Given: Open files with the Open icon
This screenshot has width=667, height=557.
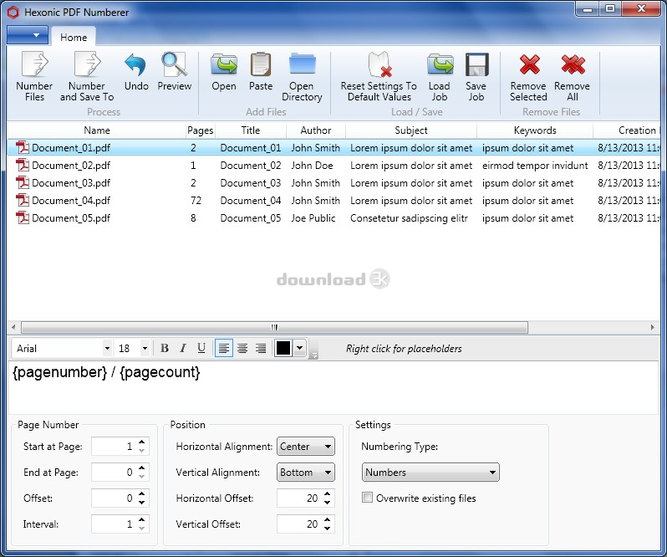Looking at the screenshot, I should click(224, 64).
